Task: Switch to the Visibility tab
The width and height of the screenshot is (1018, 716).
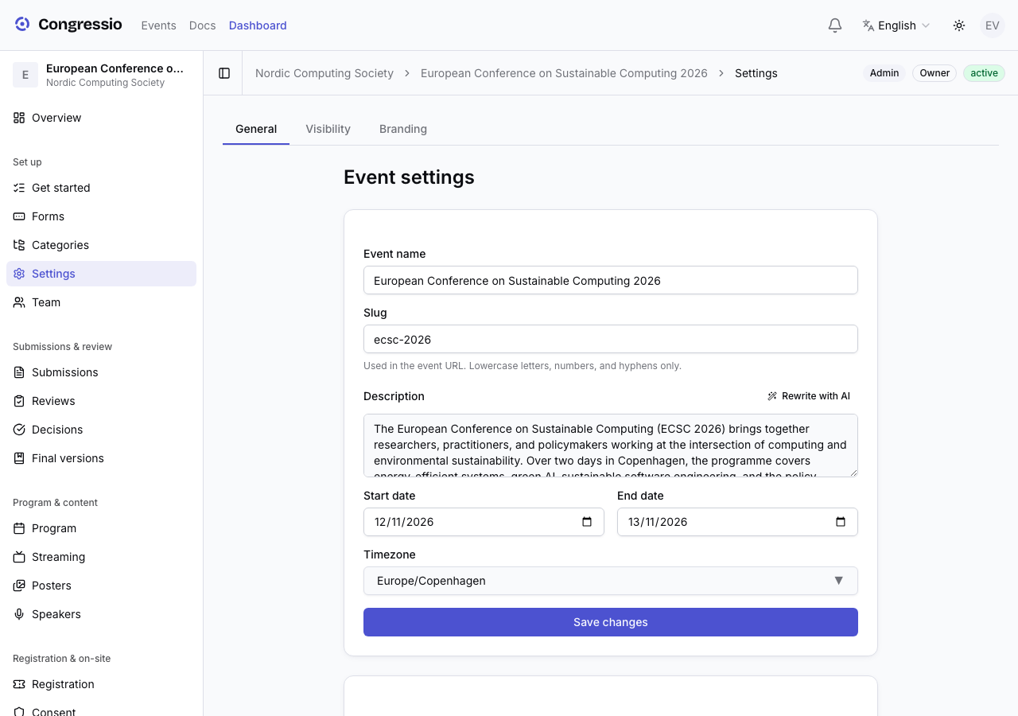Action: tap(328, 129)
